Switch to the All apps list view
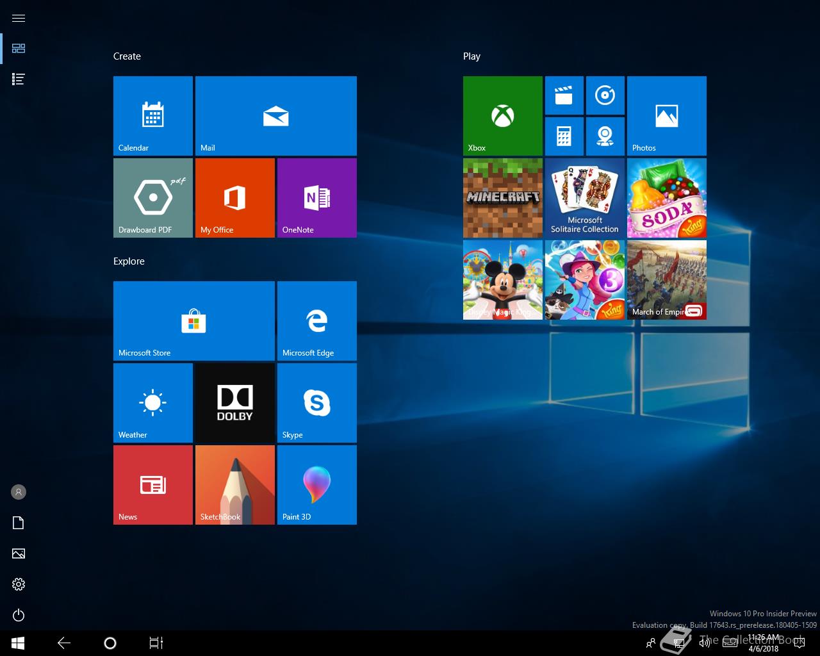This screenshot has height=656, width=820. pyautogui.click(x=19, y=79)
